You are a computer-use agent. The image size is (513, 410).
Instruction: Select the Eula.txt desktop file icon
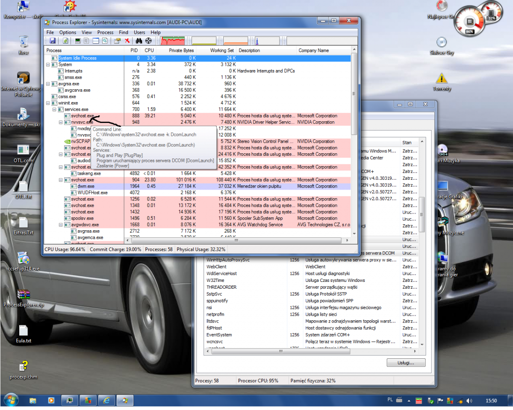(x=24, y=334)
